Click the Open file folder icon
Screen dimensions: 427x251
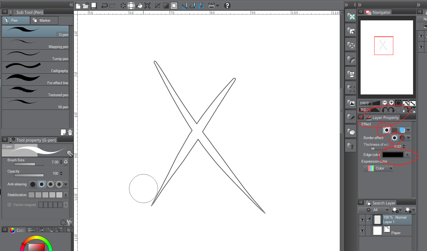pos(86,6)
